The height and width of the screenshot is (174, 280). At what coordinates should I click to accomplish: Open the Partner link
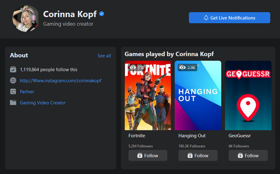pyautogui.click(x=27, y=92)
